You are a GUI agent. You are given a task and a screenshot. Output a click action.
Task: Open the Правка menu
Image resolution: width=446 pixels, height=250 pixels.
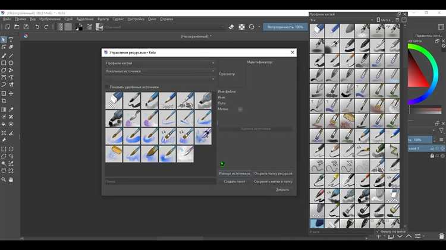click(x=20, y=19)
